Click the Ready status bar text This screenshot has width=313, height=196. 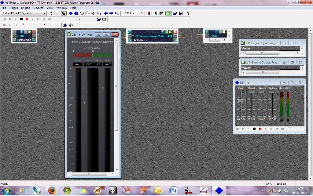click(x=4, y=184)
